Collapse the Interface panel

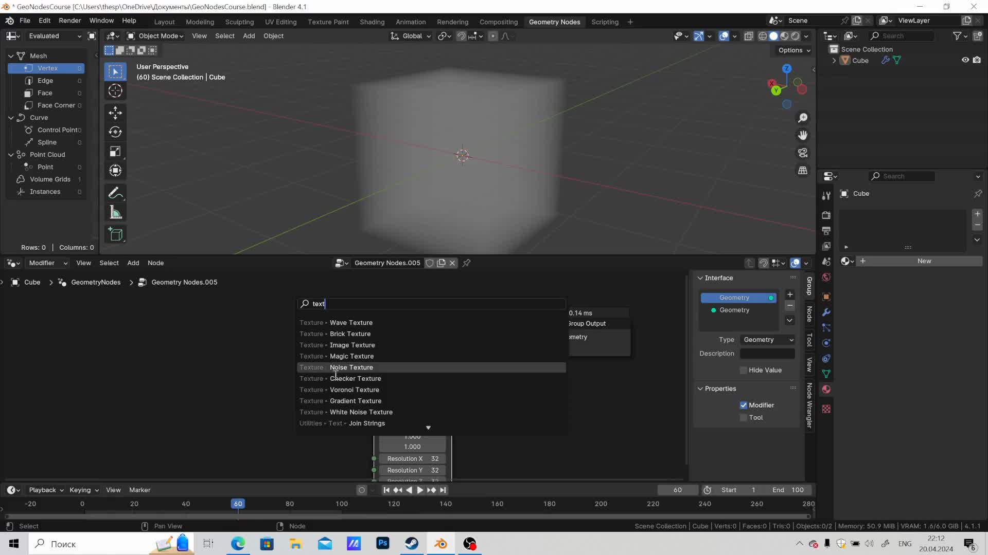coord(700,278)
